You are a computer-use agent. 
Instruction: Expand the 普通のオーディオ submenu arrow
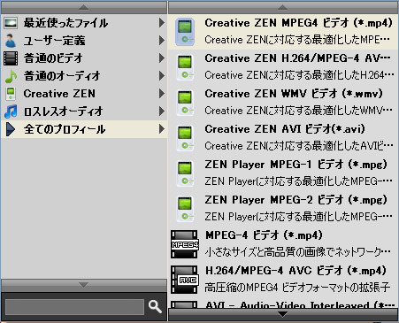162,76
